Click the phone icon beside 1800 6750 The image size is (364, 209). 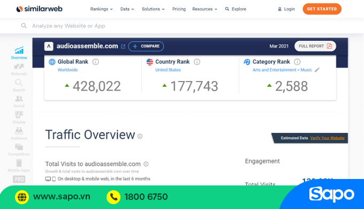pyautogui.click(x=113, y=197)
